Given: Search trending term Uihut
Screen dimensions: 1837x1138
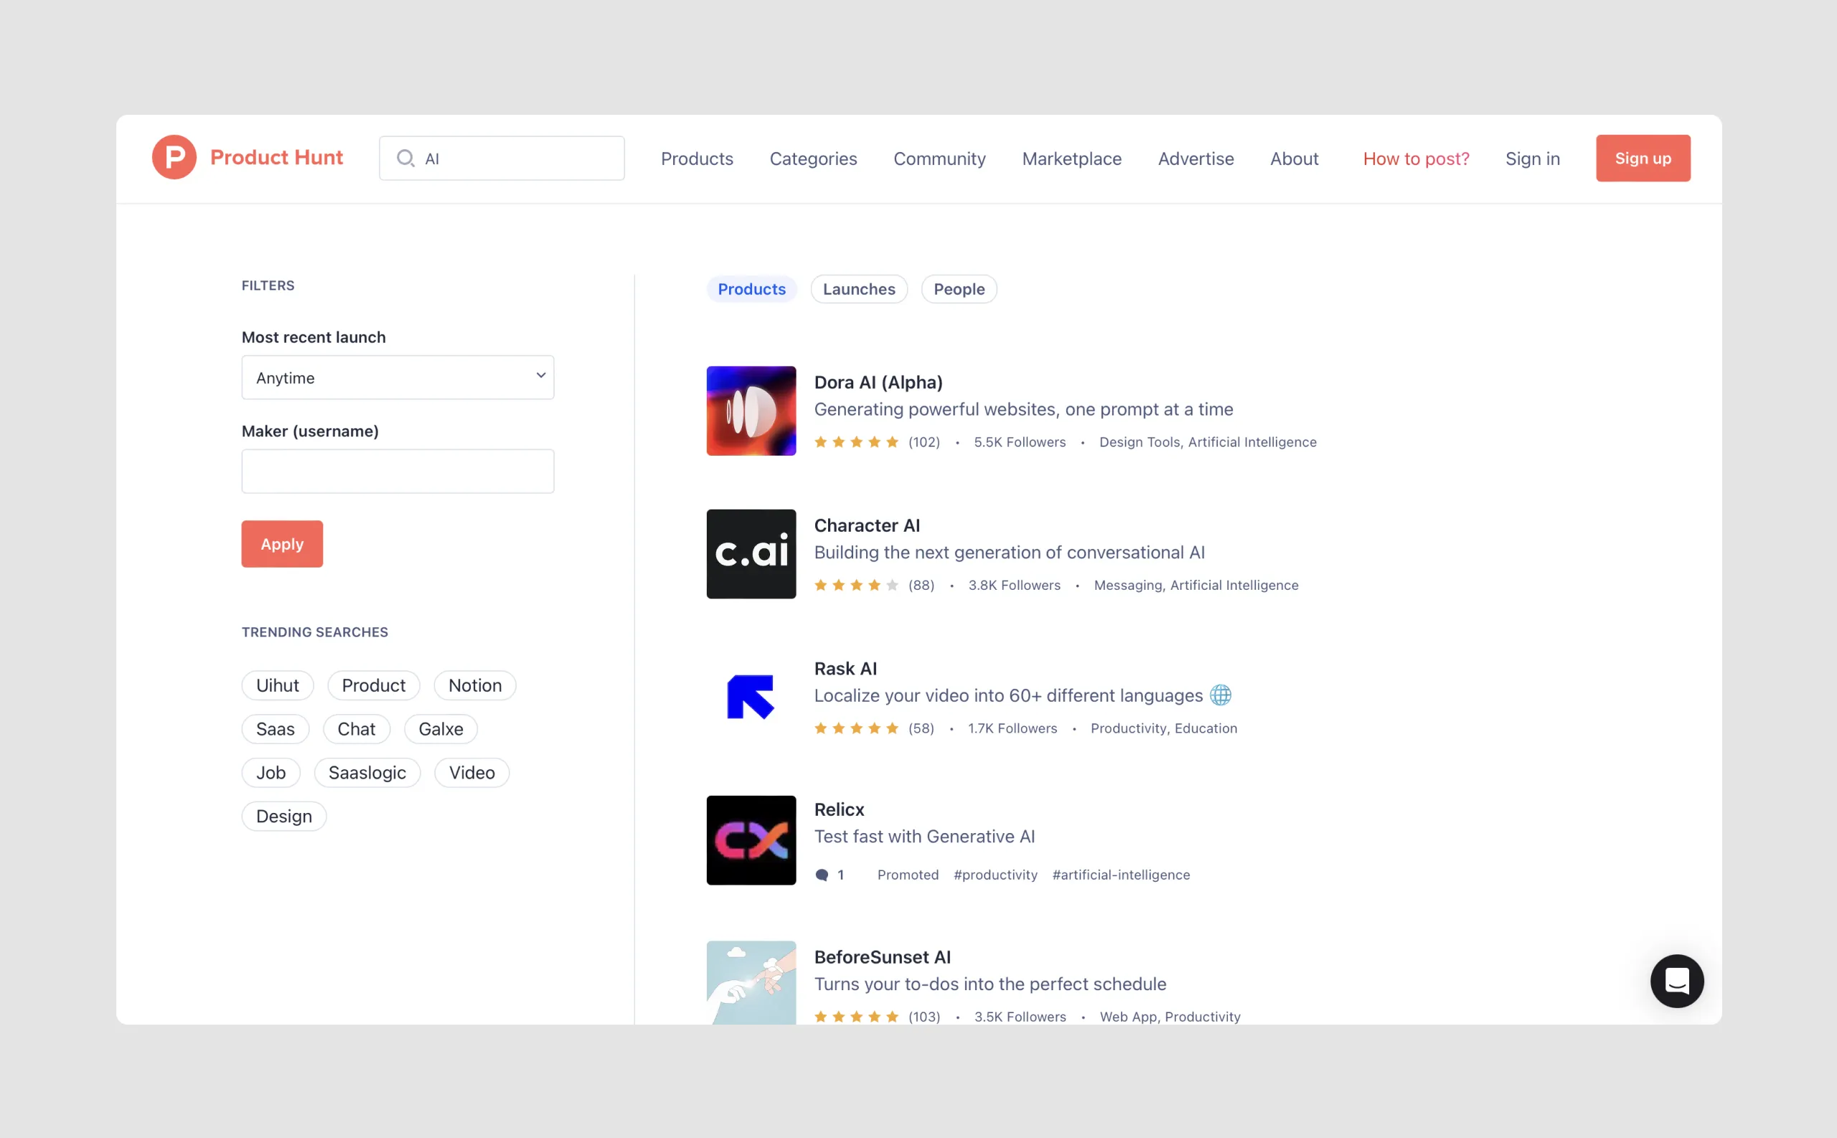Looking at the screenshot, I should pos(278,686).
